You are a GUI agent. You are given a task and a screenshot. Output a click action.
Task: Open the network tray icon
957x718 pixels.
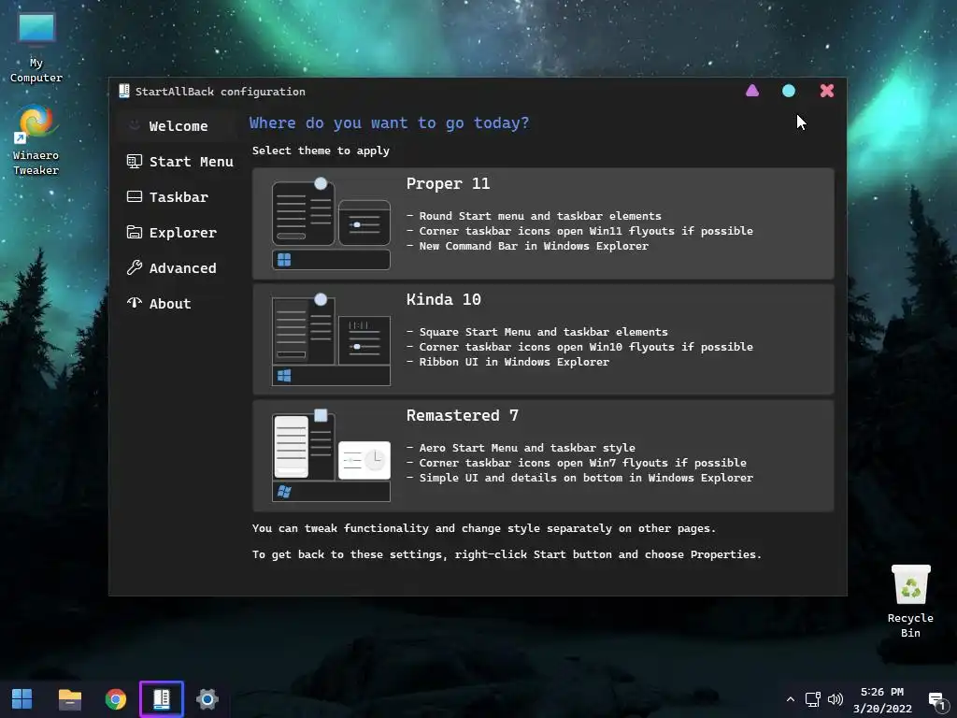pos(812,699)
